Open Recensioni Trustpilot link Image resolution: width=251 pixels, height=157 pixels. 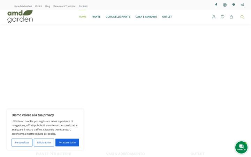pyautogui.click(x=64, y=6)
